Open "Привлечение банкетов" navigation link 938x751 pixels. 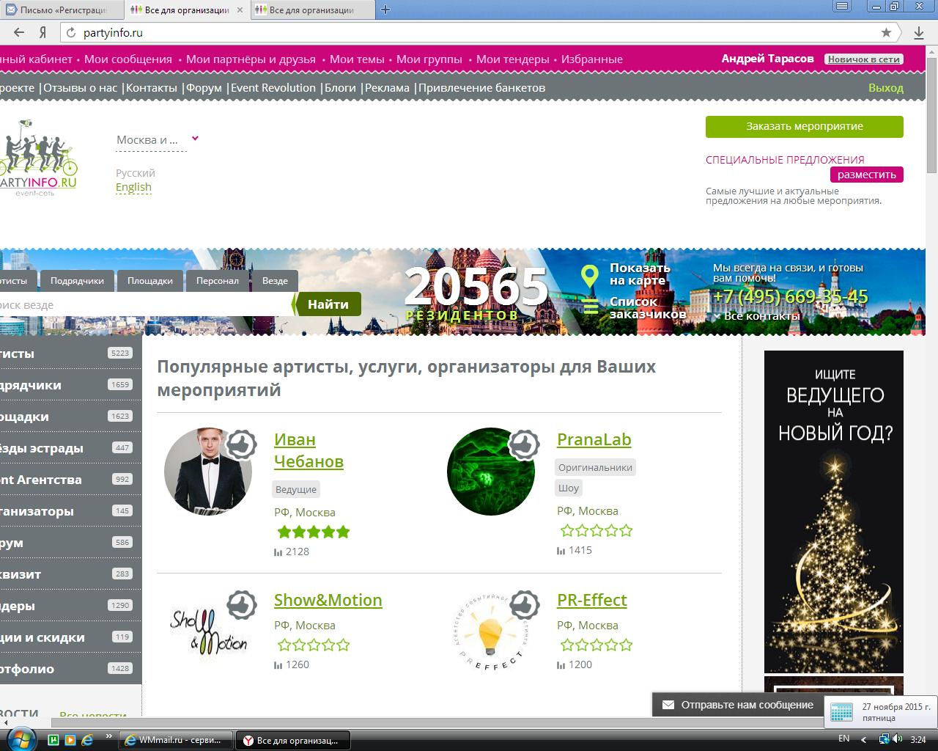482,88
